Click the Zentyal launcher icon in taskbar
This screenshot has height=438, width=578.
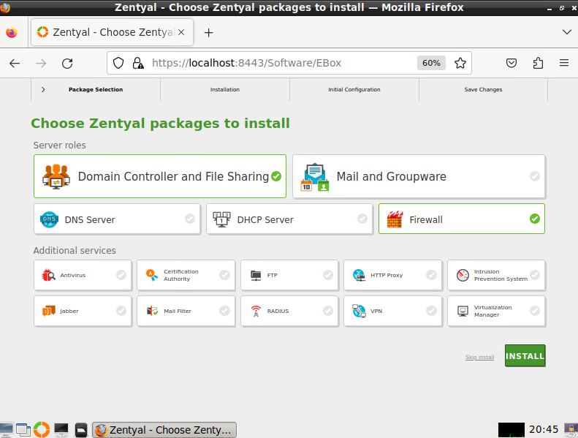coord(42,429)
